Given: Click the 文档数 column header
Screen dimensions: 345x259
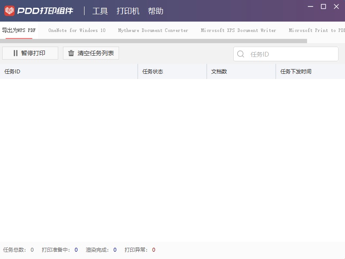Looking at the screenshot, I should [x=241, y=71].
